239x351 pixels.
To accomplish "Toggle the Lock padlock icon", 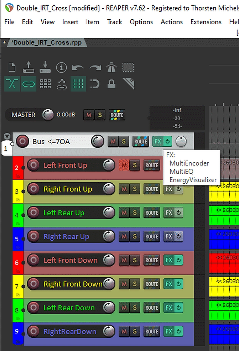I will point(111,84).
